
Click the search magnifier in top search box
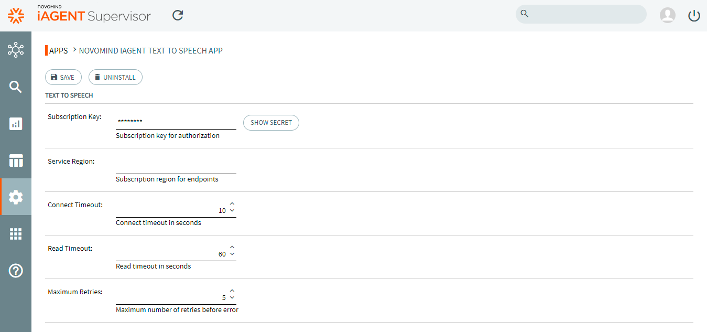[x=524, y=14]
